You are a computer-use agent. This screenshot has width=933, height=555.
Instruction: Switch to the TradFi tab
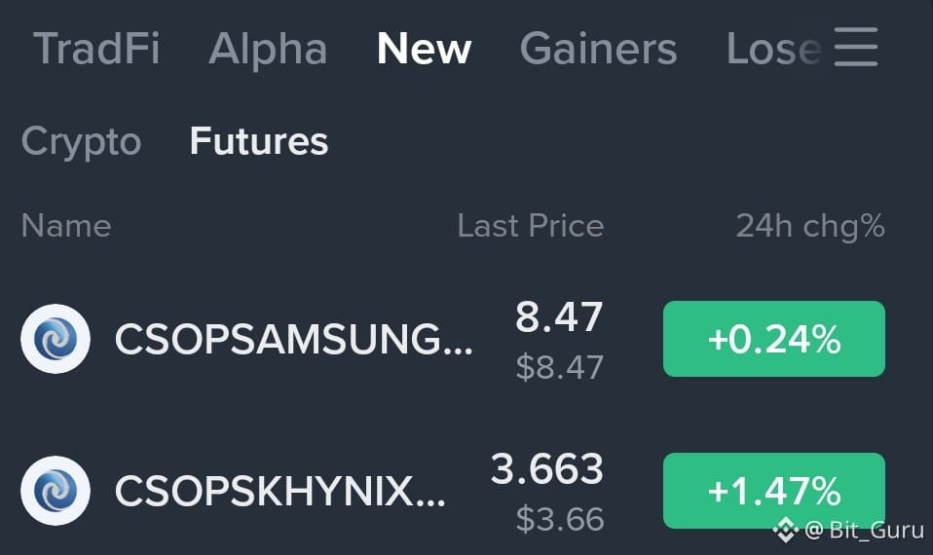[96, 48]
